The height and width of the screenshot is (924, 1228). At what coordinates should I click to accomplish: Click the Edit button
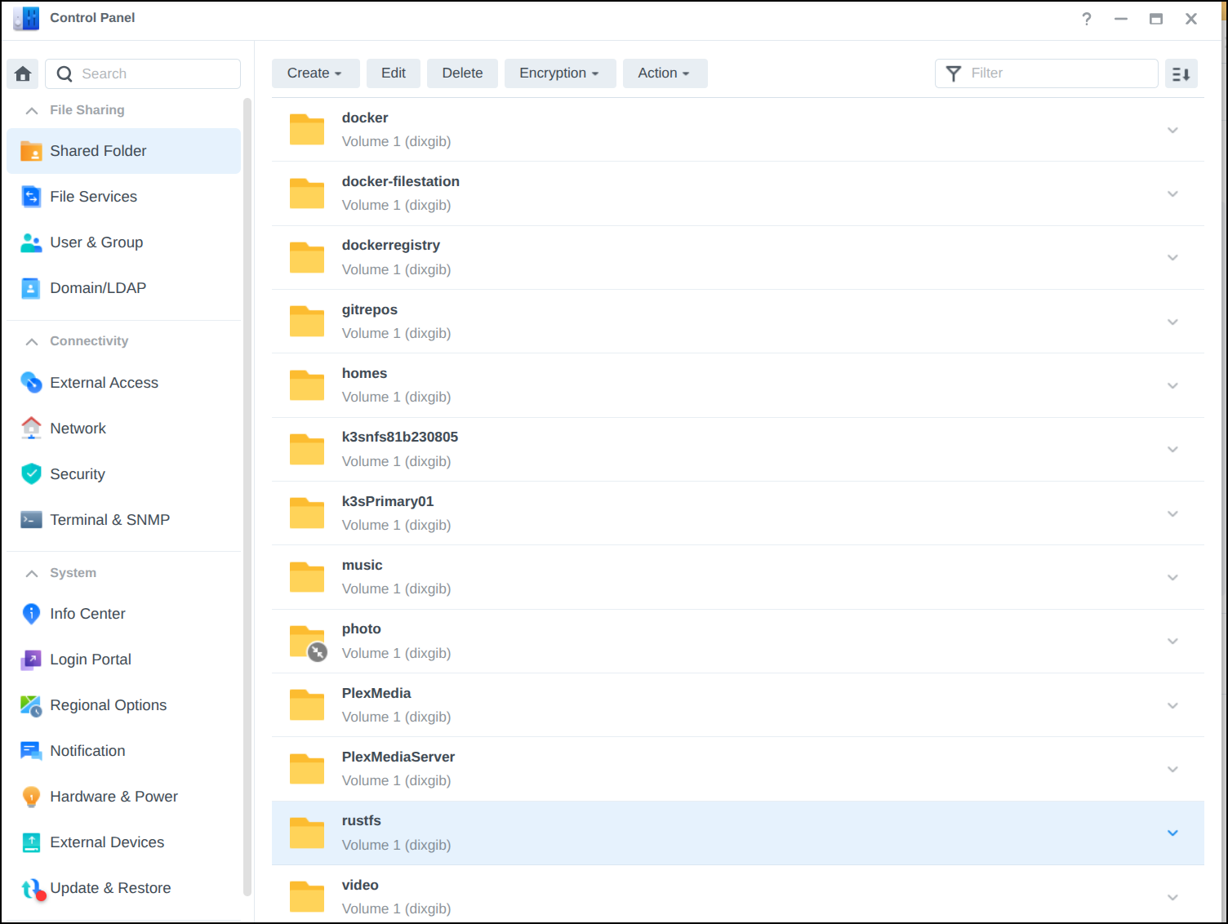393,73
